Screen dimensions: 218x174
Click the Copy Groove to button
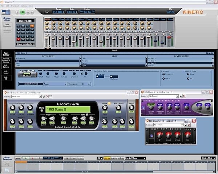click(7, 25)
